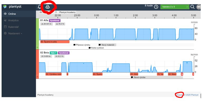Open the © 2020 Plantyst link
Image resolution: width=202 pixels, height=101 pixels.
point(191,95)
